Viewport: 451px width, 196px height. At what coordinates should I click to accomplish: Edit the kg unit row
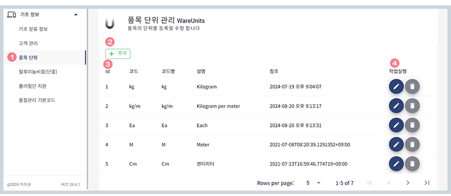[x=396, y=87]
